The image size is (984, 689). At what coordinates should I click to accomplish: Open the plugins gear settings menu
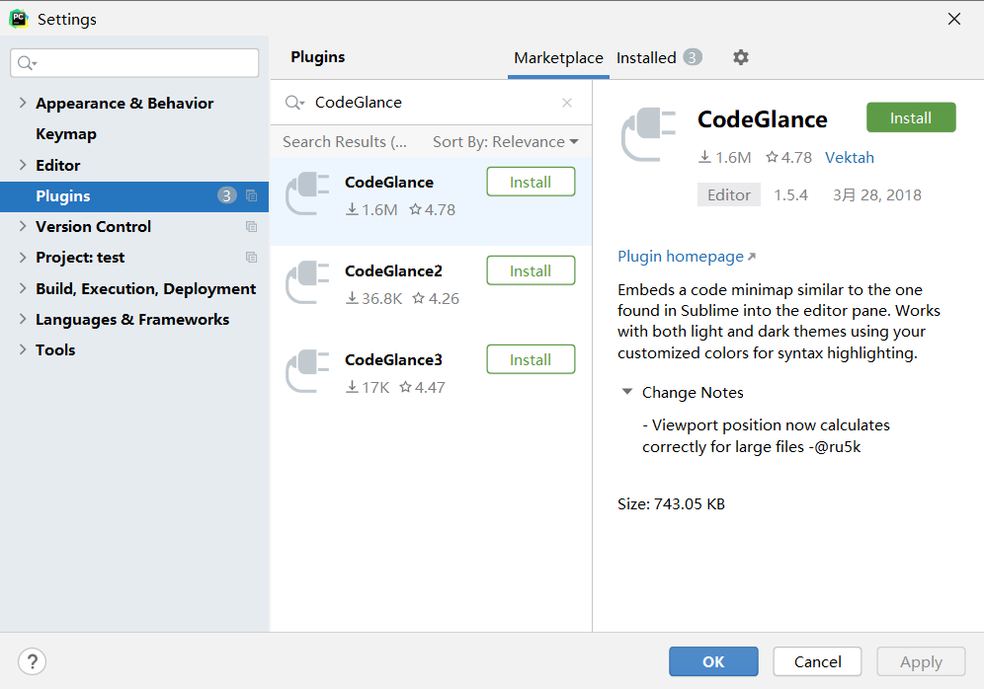pos(741,57)
